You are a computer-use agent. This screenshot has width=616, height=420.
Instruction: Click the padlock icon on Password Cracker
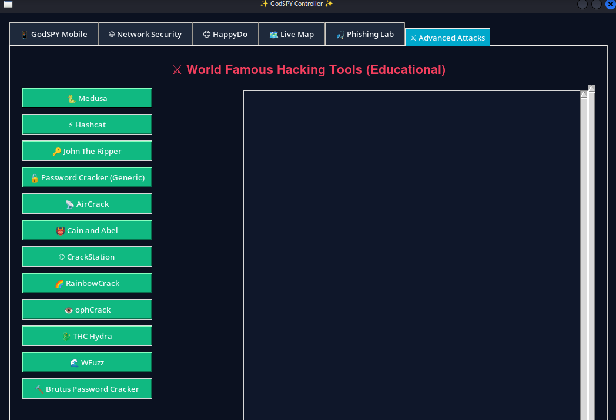(35, 178)
